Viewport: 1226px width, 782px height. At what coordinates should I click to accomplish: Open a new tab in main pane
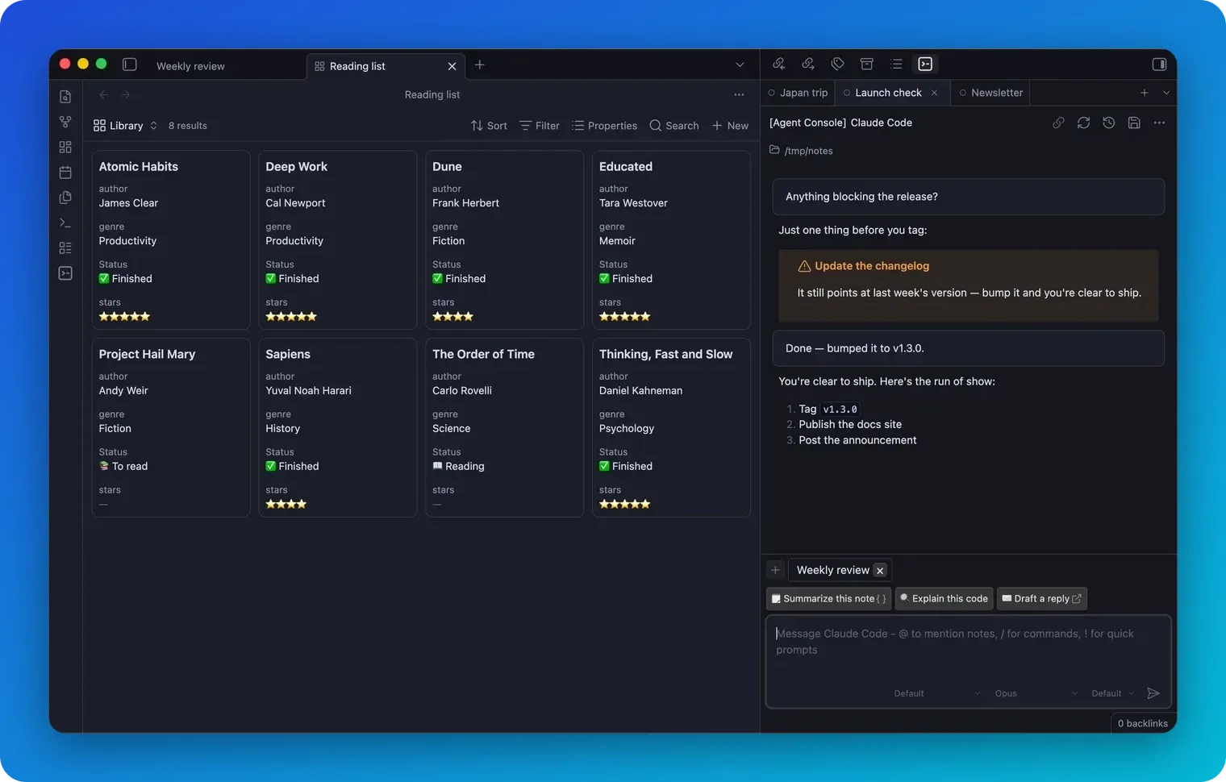click(x=479, y=64)
